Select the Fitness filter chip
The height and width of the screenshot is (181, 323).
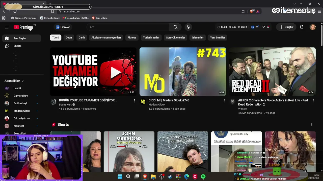coord(132,37)
